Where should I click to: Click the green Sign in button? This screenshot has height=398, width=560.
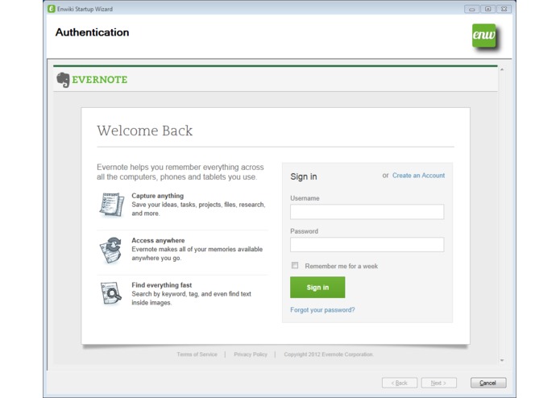(x=317, y=288)
